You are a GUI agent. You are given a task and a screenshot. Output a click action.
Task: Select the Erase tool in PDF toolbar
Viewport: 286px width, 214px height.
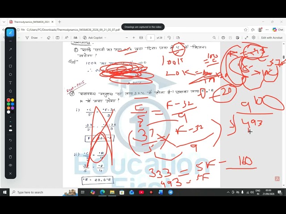coord(49,37)
